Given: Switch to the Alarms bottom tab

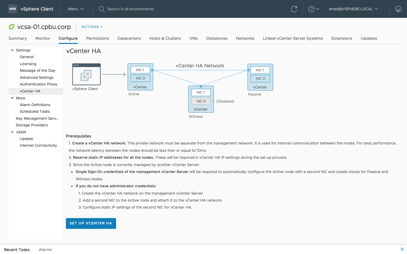Looking at the screenshot, I should pos(45,250).
